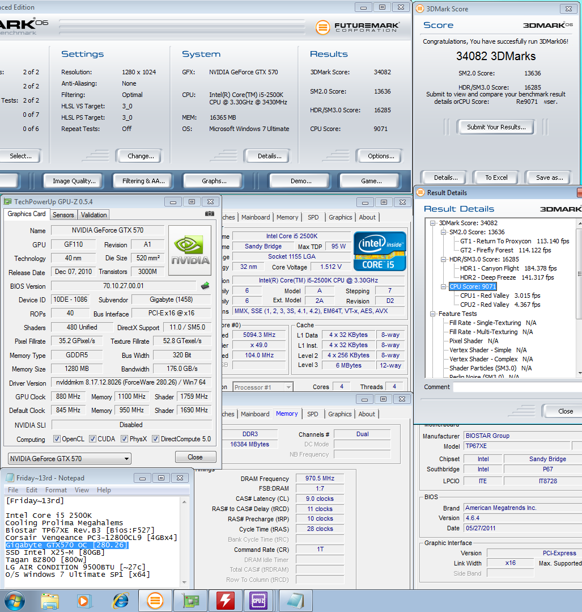Select Fill Rate - Single-Texturing row
The image size is (582, 612).
[492, 323]
